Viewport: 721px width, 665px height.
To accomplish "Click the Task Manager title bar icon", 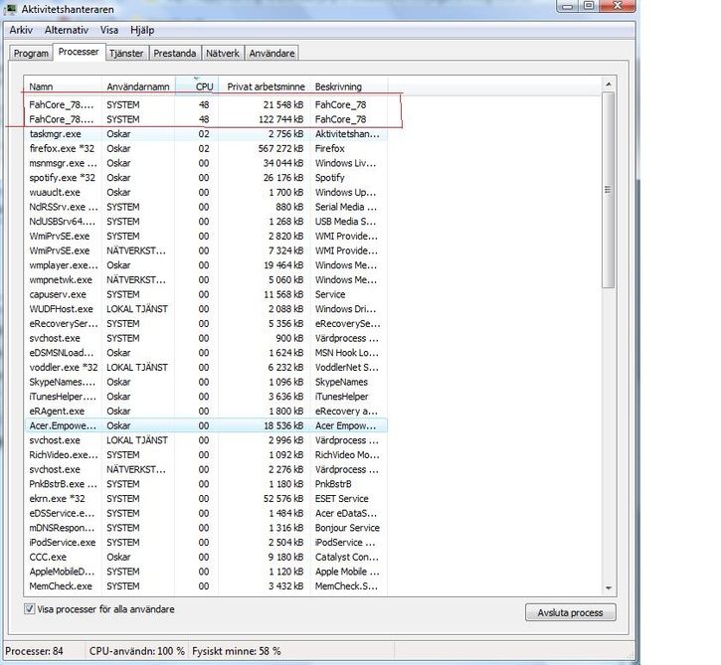I will pyautogui.click(x=11, y=9).
